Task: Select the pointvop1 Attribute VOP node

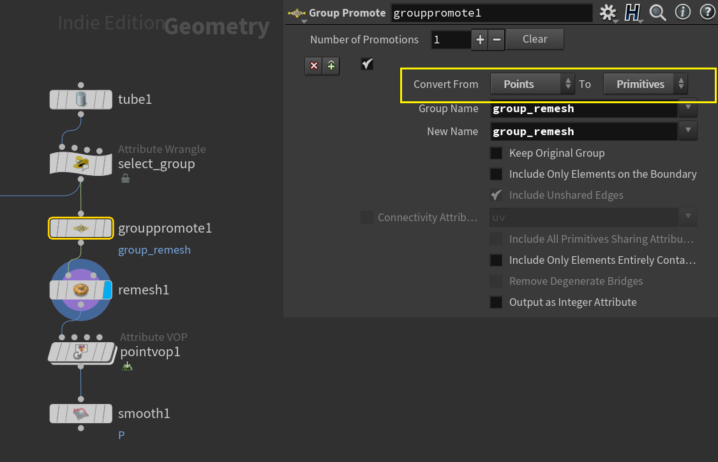Action: (82, 352)
